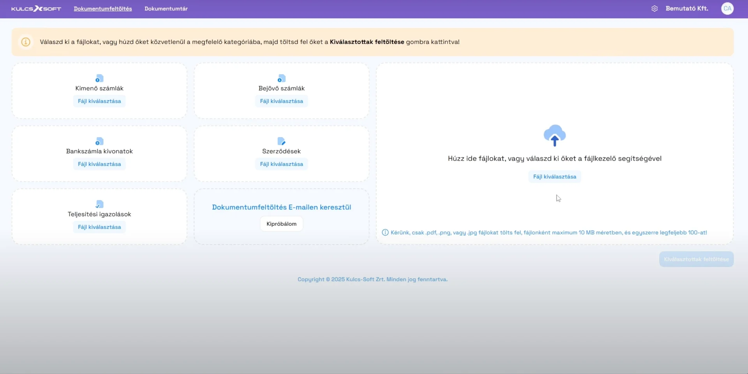This screenshot has height=374, width=748.
Task: Click the Húzz ide fájlokat drop zone text
Action: (554, 159)
